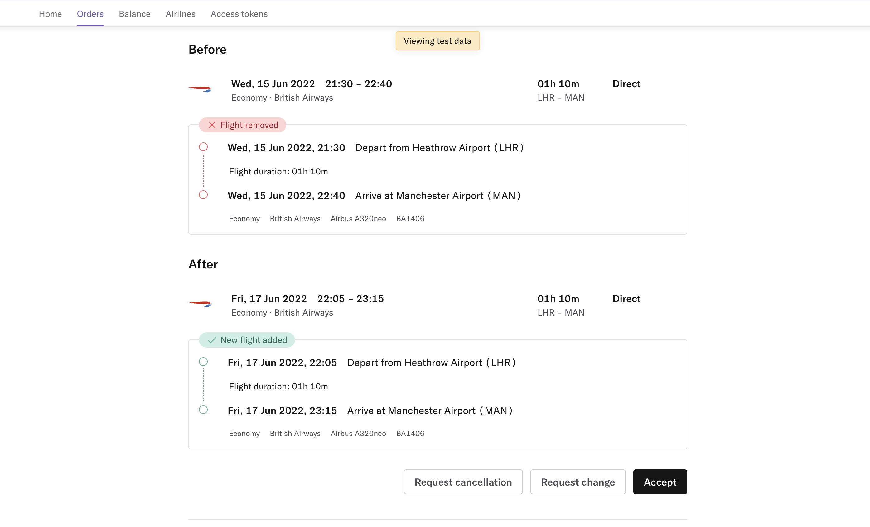Click the green arrival circle at 23:15

(x=203, y=410)
